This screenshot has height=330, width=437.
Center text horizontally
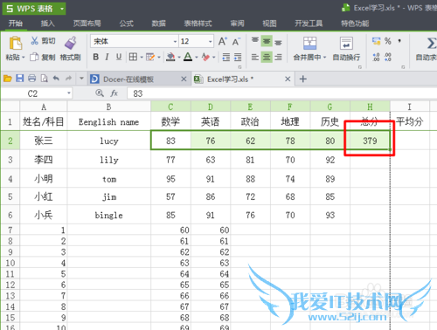[x=267, y=57]
